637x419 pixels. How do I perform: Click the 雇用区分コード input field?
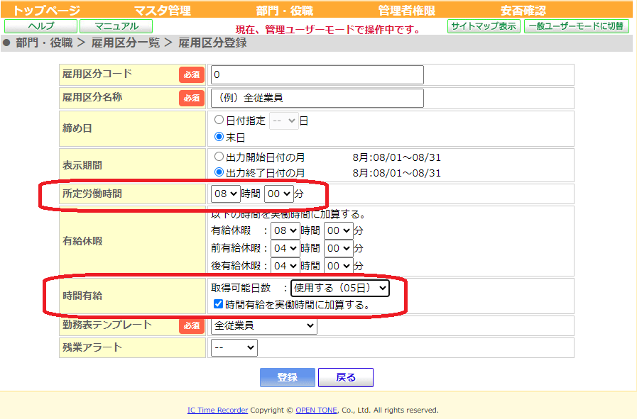point(317,74)
